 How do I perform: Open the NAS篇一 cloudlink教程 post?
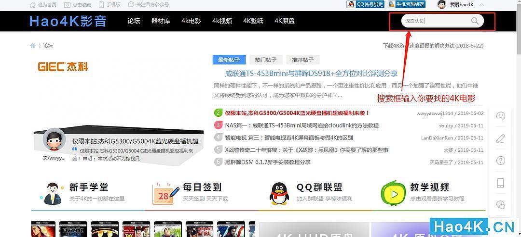302,126
